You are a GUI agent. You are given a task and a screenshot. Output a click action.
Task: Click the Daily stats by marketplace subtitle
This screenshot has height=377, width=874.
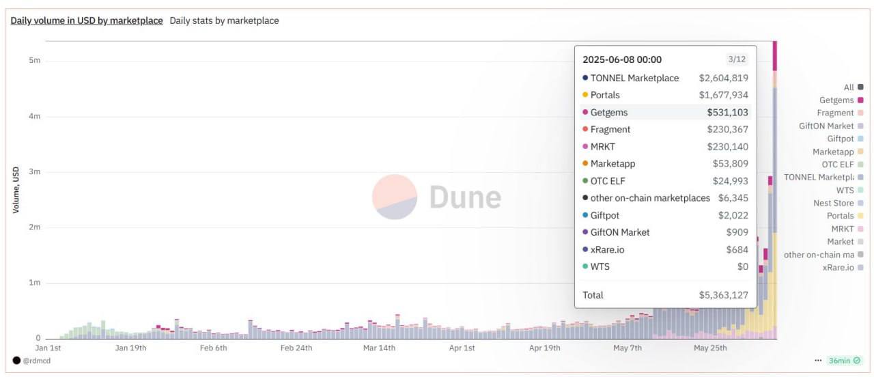coord(224,20)
